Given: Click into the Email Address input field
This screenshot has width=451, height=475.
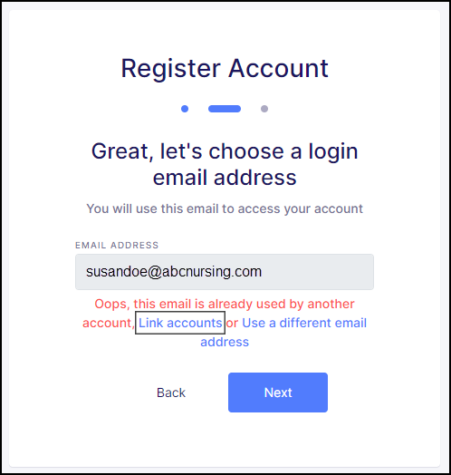Looking at the screenshot, I should tap(225, 272).
